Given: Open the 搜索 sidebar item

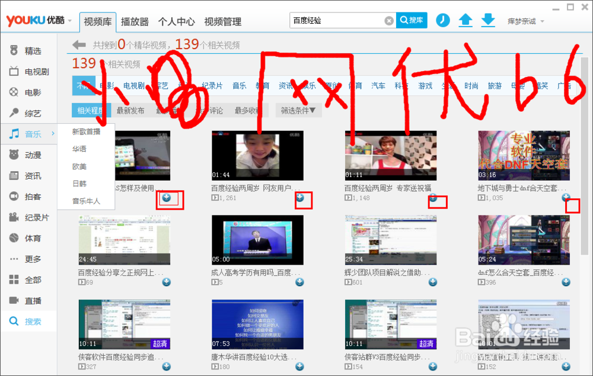Looking at the screenshot, I should tap(28, 322).
